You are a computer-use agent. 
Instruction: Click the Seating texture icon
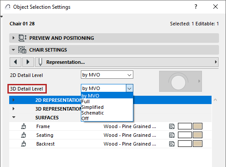pos(172,135)
